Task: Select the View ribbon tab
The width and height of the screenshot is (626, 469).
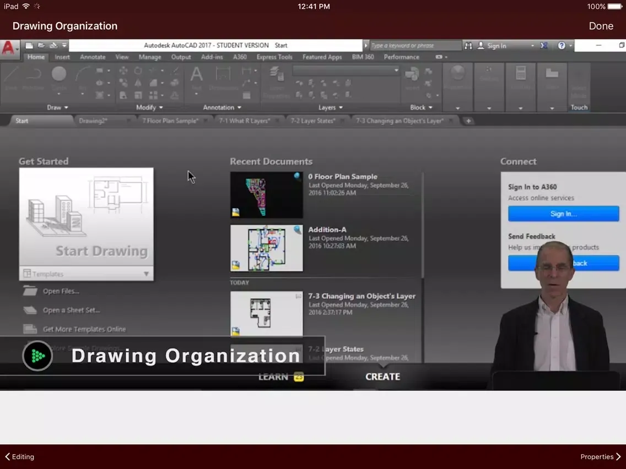Action: pyautogui.click(x=122, y=57)
